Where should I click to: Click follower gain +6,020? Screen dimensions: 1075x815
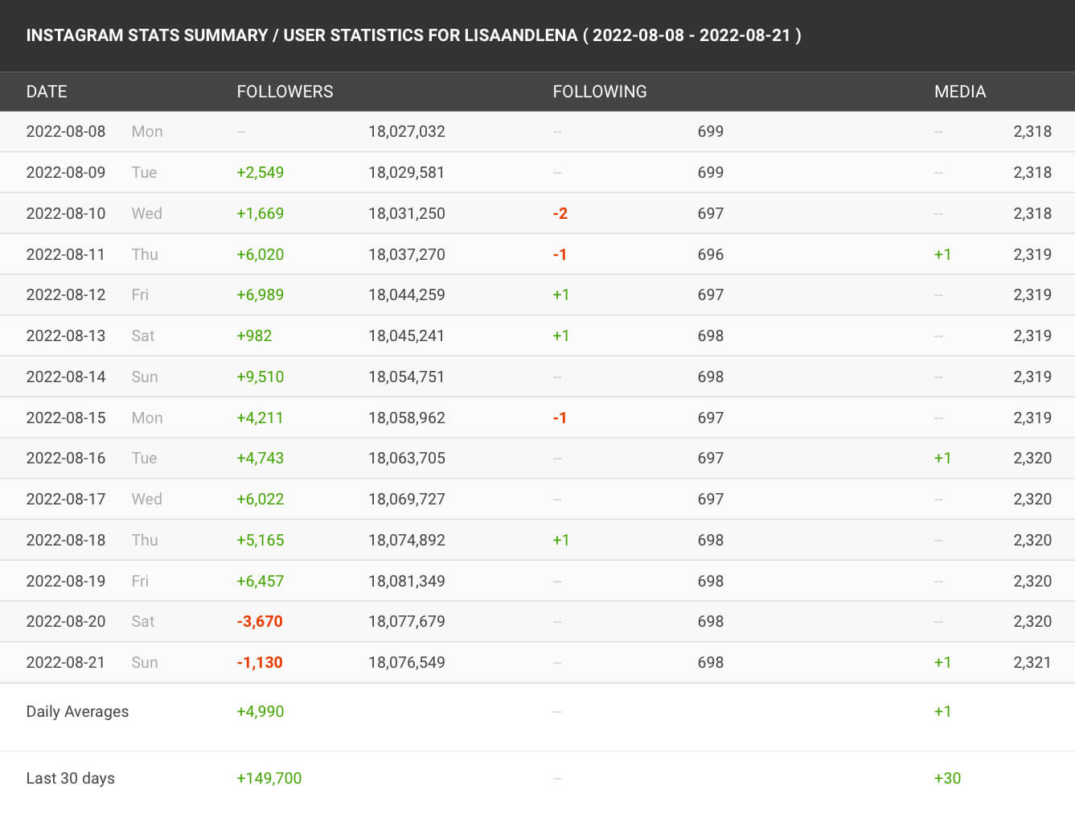260,254
